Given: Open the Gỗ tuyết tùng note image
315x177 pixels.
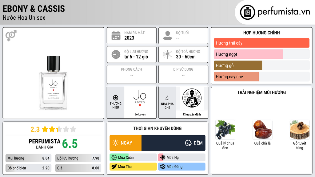Looking at the screenshot, I should [x=300, y=130].
